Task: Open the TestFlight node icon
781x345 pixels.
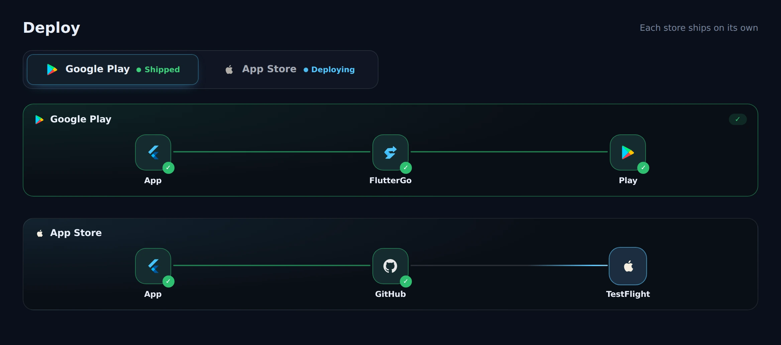Action: tap(628, 266)
